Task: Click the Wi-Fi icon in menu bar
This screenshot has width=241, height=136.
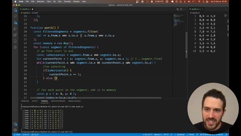Action: [x=199, y=2]
